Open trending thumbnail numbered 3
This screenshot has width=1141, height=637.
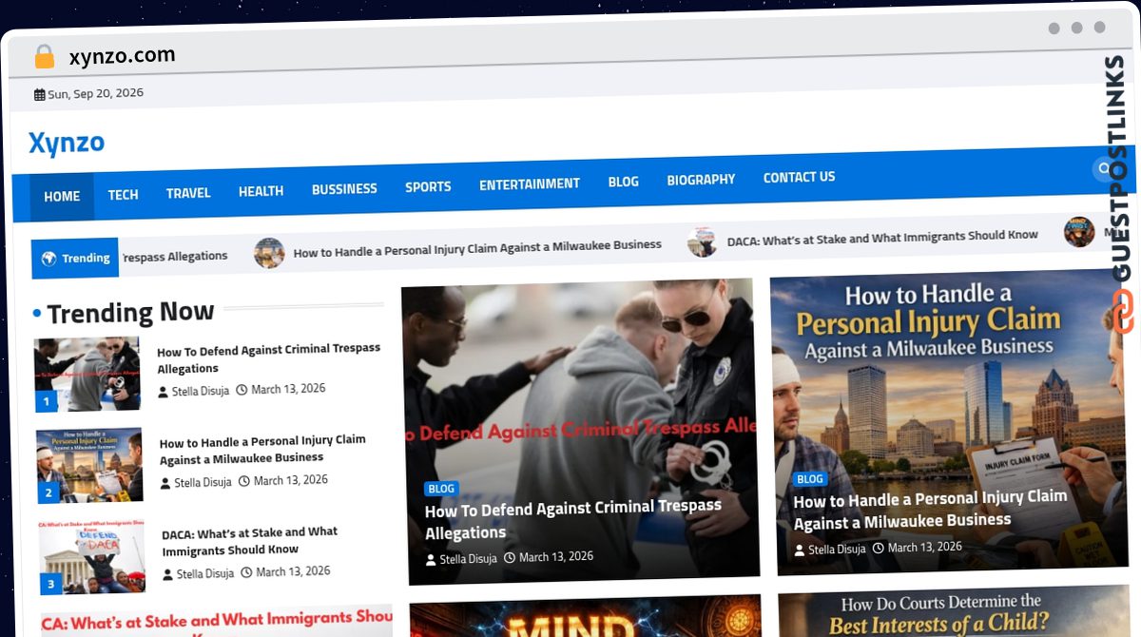point(92,557)
